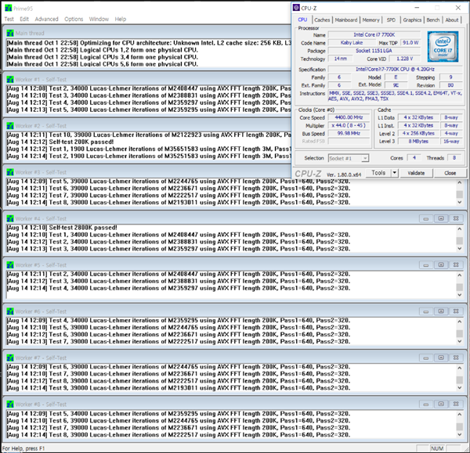This screenshot has height=453, width=470.
Task: Maximize the Worker #4 child window
Action: tap(441, 218)
